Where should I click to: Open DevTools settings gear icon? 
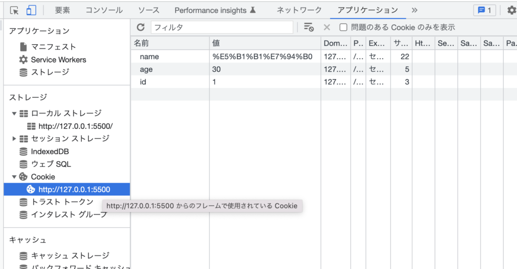coord(511,10)
